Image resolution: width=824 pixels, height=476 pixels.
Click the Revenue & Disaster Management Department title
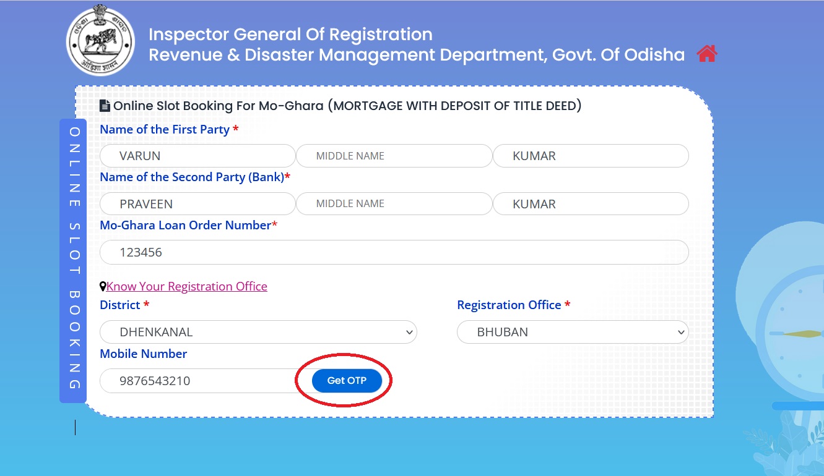(x=416, y=55)
